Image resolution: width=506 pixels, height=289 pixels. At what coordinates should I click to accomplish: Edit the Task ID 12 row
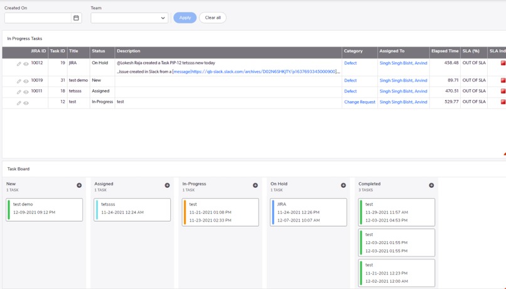pyautogui.click(x=19, y=103)
